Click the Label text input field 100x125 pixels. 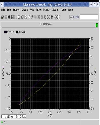[x=89, y=17]
